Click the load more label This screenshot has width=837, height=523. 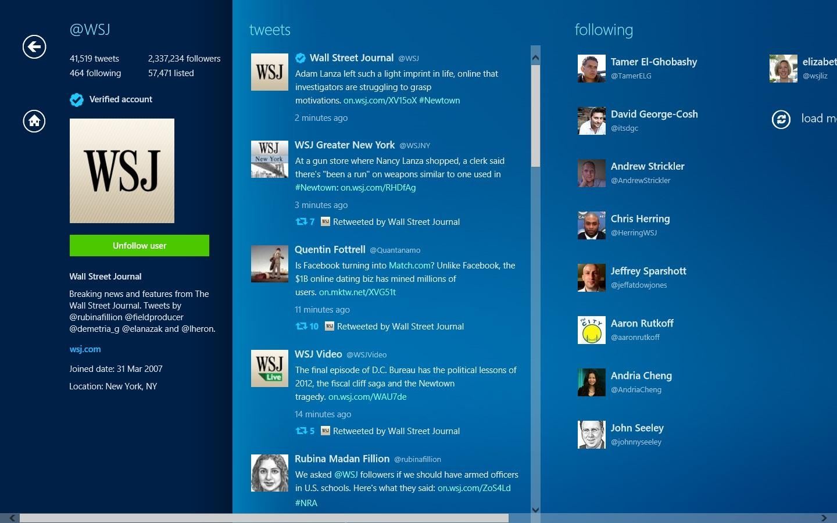click(818, 119)
